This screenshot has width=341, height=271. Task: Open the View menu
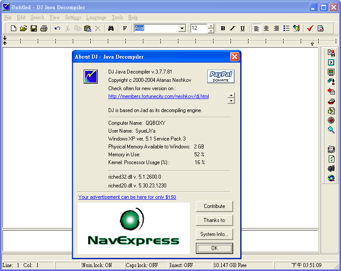[54, 18]
